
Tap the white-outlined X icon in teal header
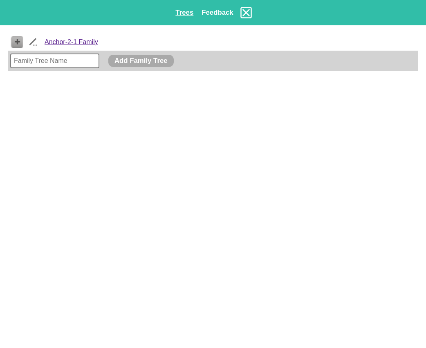click(x=246, y=13)
